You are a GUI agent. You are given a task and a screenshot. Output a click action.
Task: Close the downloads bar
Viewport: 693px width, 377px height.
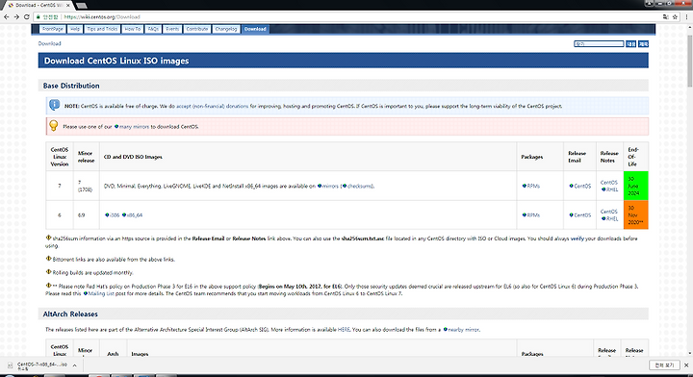pyautogui.click(x=686, y=365)
